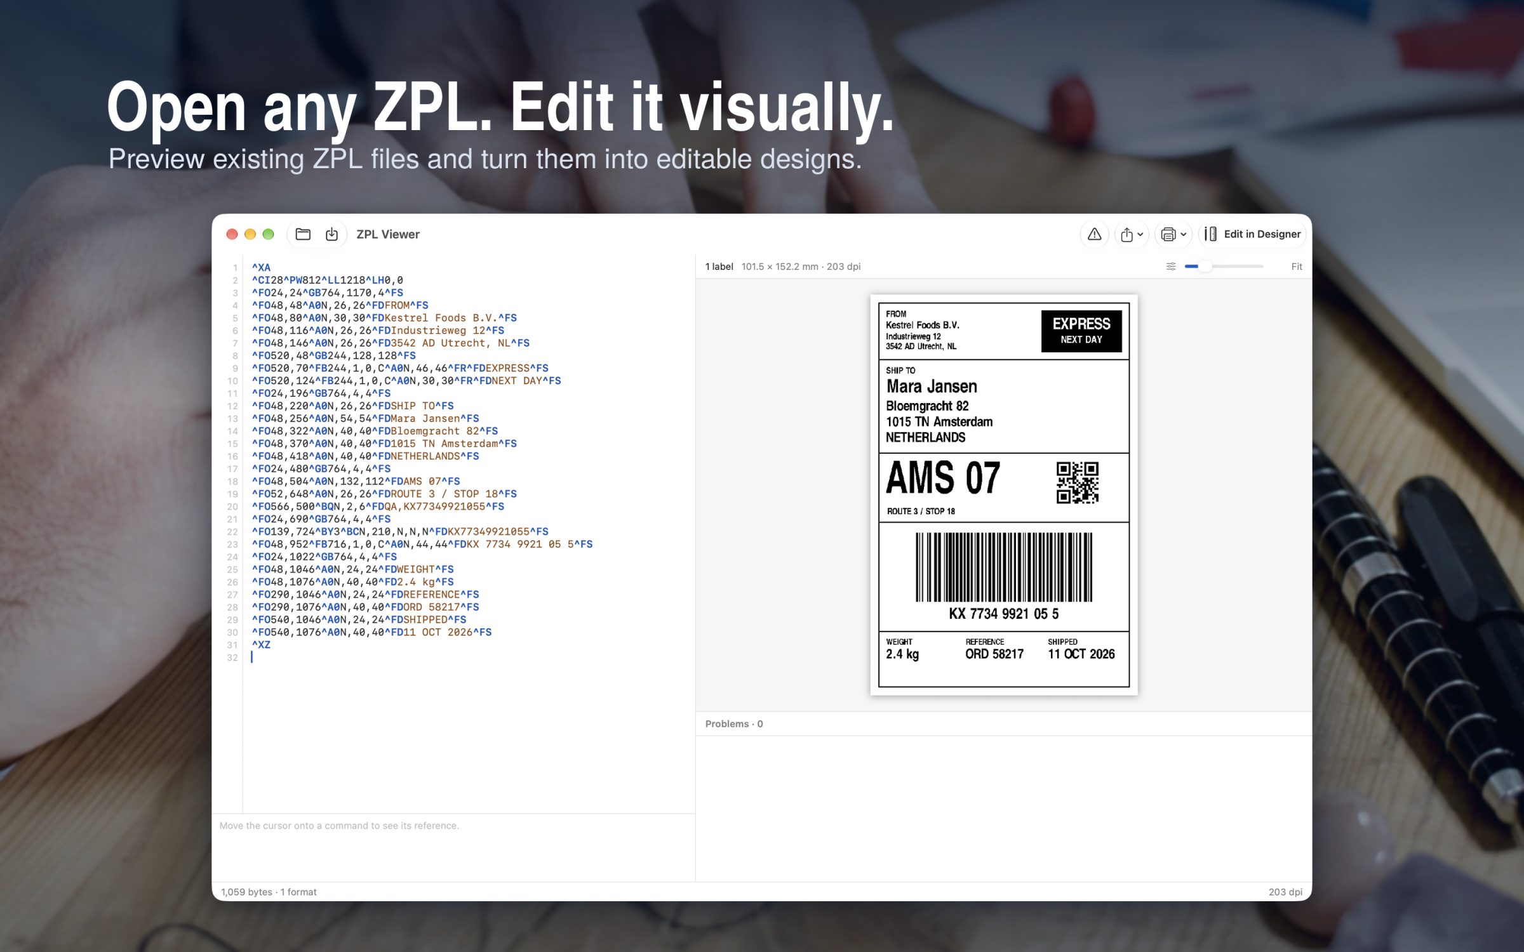This screenshot has height=952, width=1524.
Task: Close the ZPL Viewer window
Action: tap(232, 234)
